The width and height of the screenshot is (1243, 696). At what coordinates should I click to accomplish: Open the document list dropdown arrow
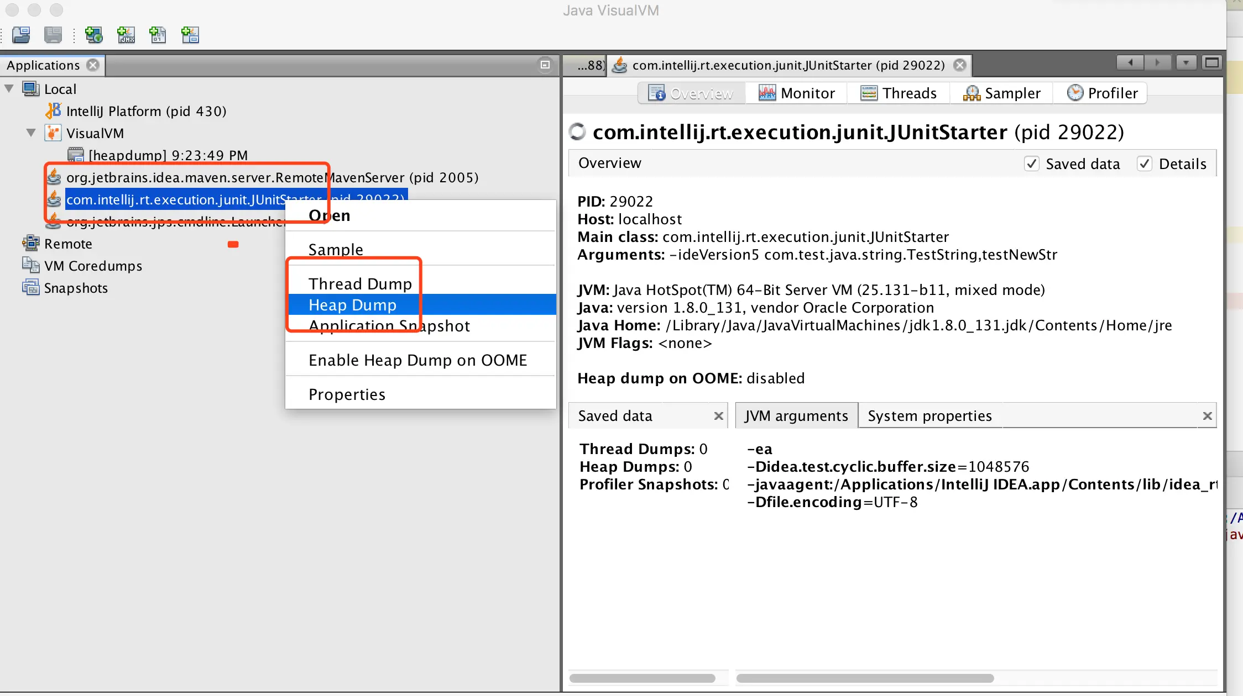tap(1185, 63)
